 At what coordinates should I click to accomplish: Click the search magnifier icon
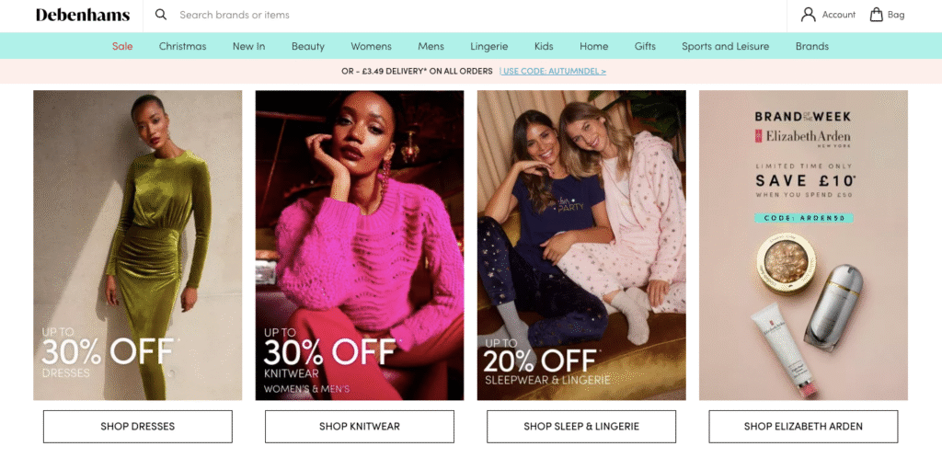[x=161, y=15]
